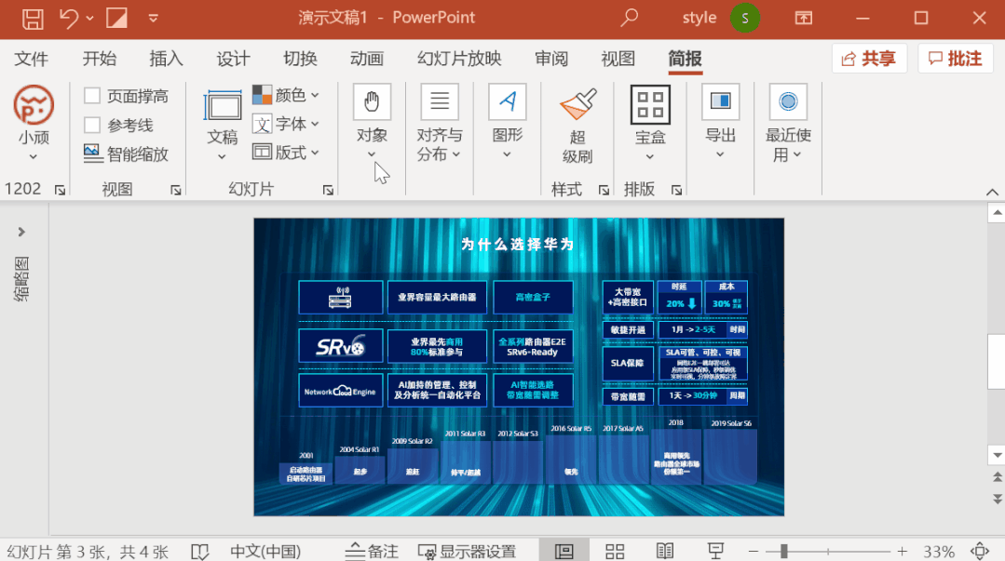The width and height of the screenshot is (1005, 561).
Task: Enable the 参考线 checkbox
Action: pyautogui.click(x=92, y=125)
